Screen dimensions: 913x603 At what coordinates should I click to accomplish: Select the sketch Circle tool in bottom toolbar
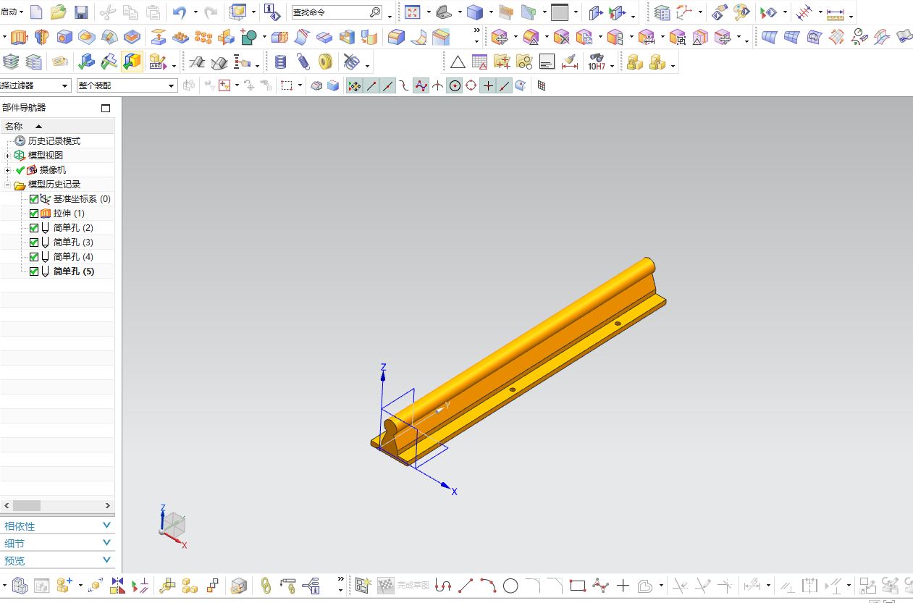point(510,586)
